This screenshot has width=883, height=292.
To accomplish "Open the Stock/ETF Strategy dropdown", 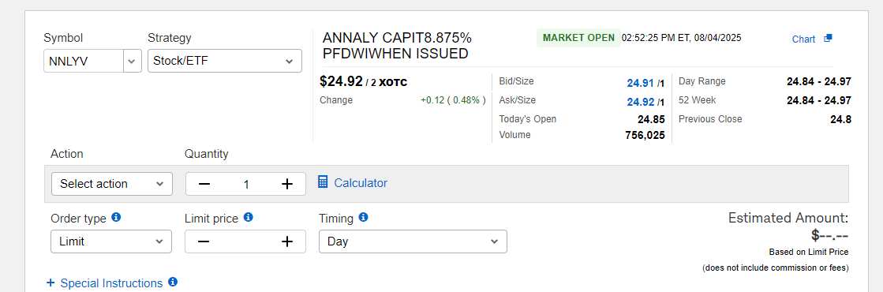I will coord(225,61).
